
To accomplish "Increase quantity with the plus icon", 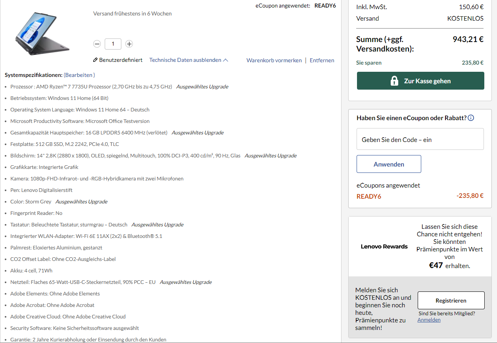I will [x=129, y=44].
